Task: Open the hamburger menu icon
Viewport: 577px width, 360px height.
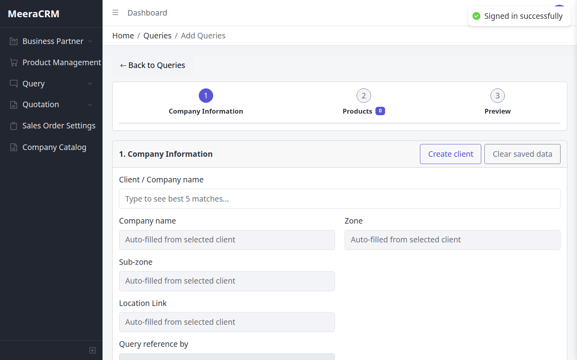Action: click(x=115, y=13)
